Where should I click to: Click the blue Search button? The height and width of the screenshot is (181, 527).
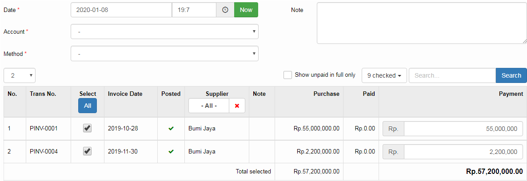click(x=511, y=75)
